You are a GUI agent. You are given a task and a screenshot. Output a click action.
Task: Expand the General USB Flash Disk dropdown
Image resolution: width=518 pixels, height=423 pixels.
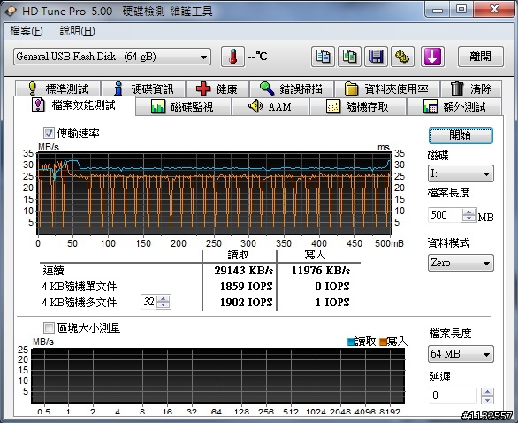tap(112, 57)
